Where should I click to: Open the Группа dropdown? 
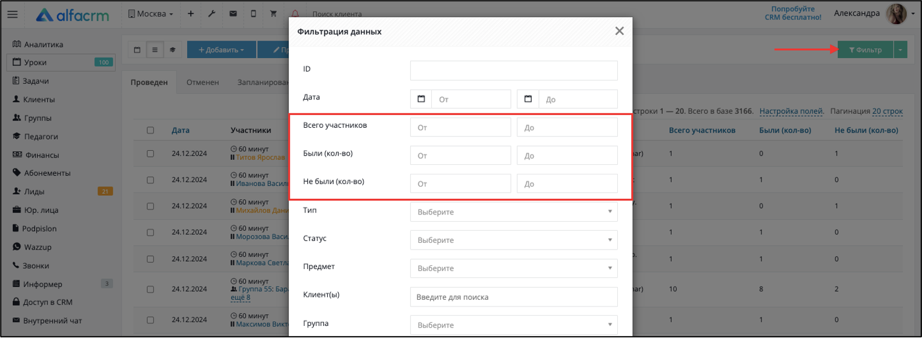click(514, 325)
